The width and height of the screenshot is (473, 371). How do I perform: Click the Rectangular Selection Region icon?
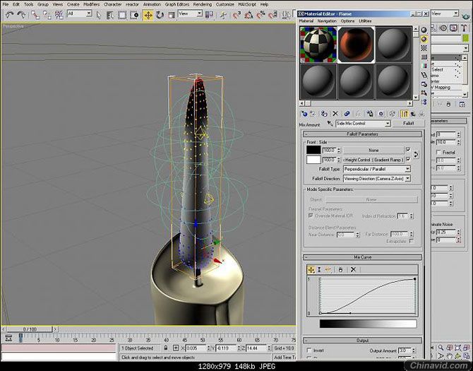coord(122,15)
